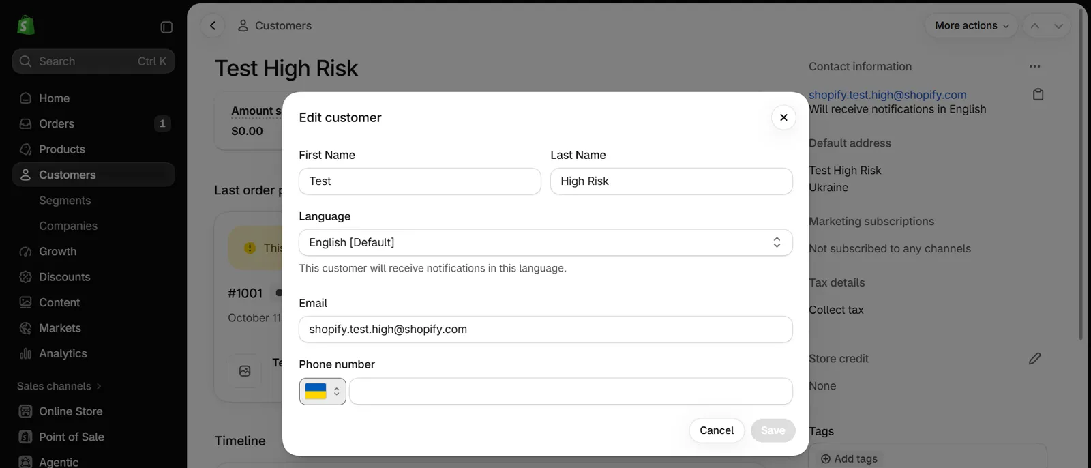Open Companies under Customers

point(68,226)
